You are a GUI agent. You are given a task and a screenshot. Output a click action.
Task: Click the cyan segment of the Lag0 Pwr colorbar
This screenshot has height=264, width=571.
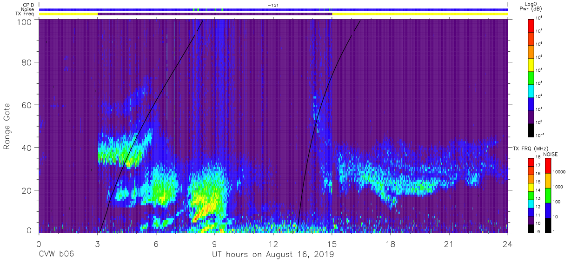(531, 90)
